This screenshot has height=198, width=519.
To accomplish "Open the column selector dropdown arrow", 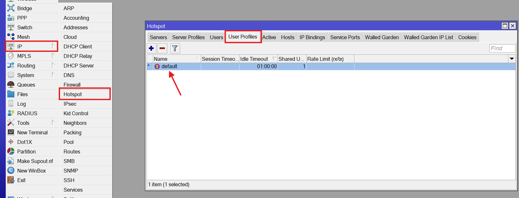I will point(512,59).
